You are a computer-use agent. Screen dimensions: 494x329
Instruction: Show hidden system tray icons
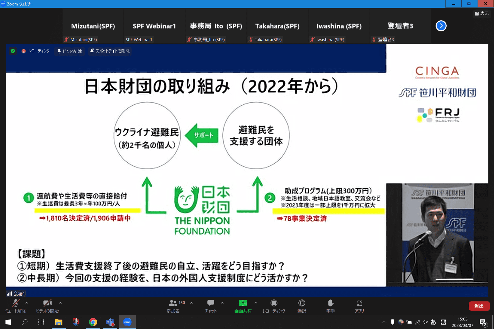[384, 322]
